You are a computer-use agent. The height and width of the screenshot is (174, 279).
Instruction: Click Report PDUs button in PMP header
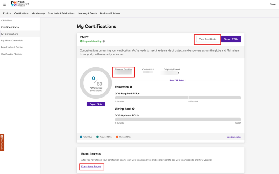[x=231, y=39]
